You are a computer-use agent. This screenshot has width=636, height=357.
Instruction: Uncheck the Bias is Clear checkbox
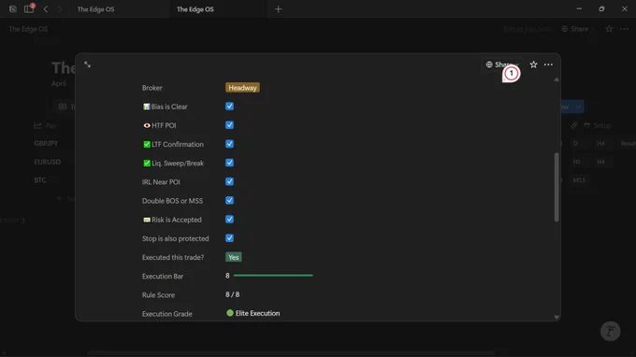pyautogui.click(x=229, y=107)
